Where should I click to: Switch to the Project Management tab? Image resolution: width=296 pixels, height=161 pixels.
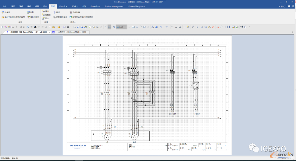pyautogui.click(x=114, y=6)
